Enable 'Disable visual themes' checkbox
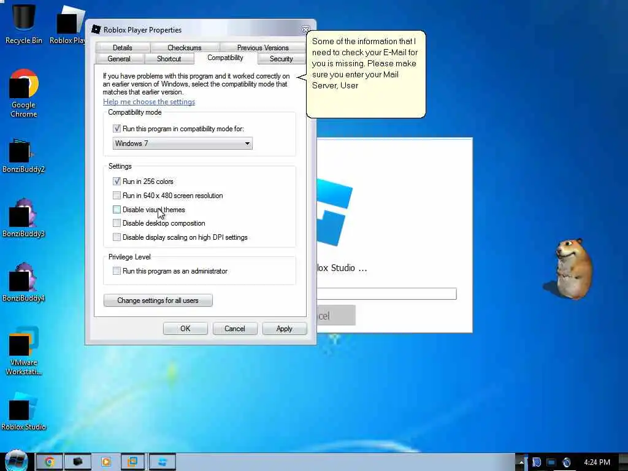Image resolution: width=628 pixels, height=471 pixels. coord(117,210)
